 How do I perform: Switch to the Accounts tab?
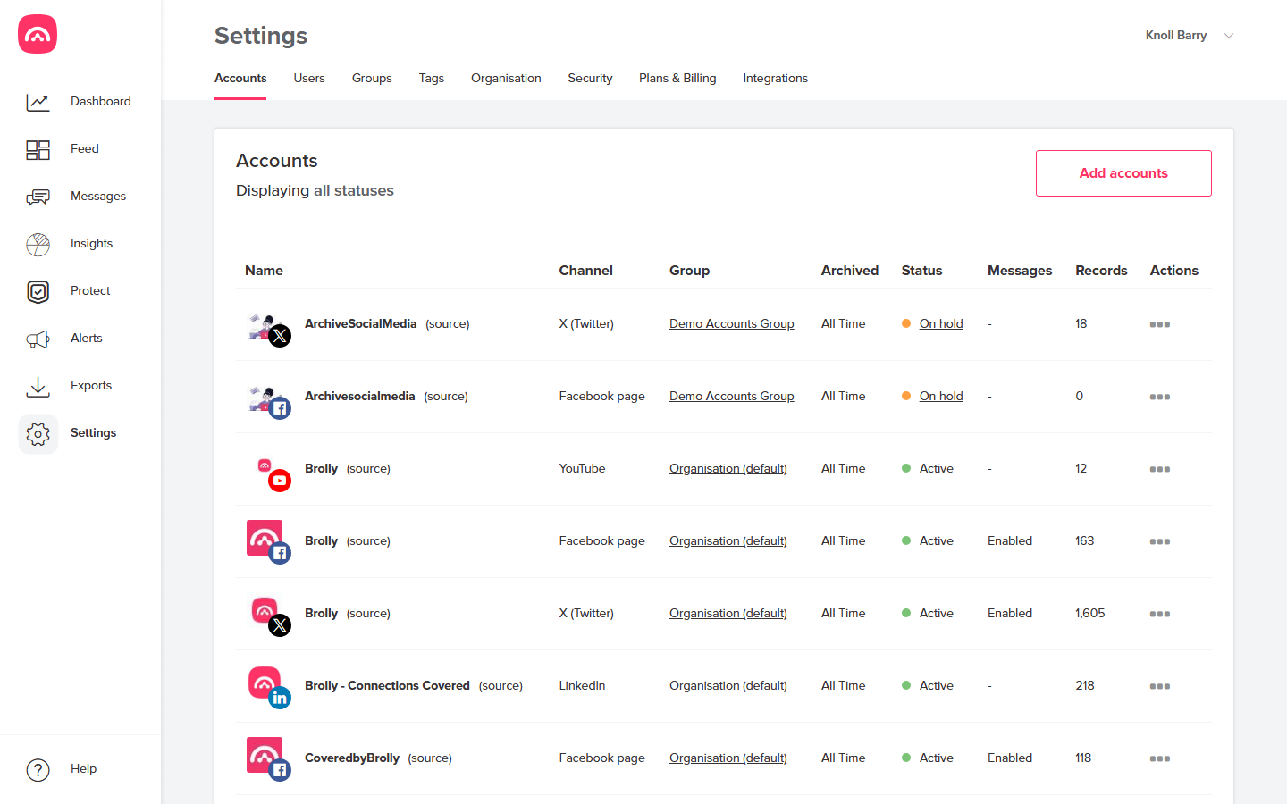pyautogui.click(x=240, y=79)
